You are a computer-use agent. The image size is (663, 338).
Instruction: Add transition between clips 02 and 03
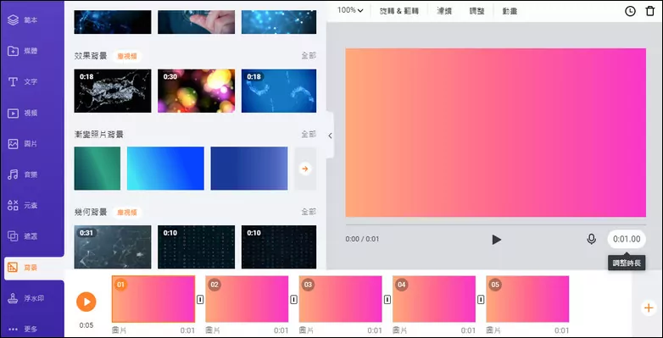click(294, 299)
